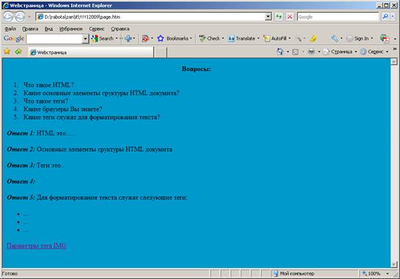Image resolution: width=400 pixels, height=279 pixels.
Task: Open the Избранное menu
Action: click(x=71, y=29)
